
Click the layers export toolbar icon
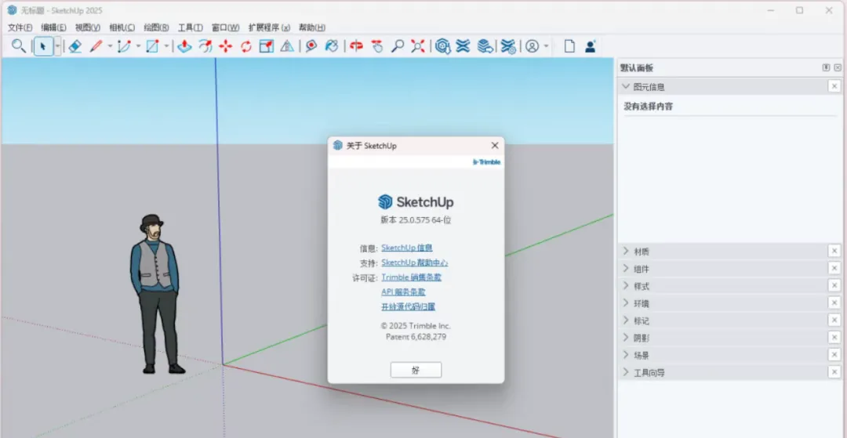[485, 46]
